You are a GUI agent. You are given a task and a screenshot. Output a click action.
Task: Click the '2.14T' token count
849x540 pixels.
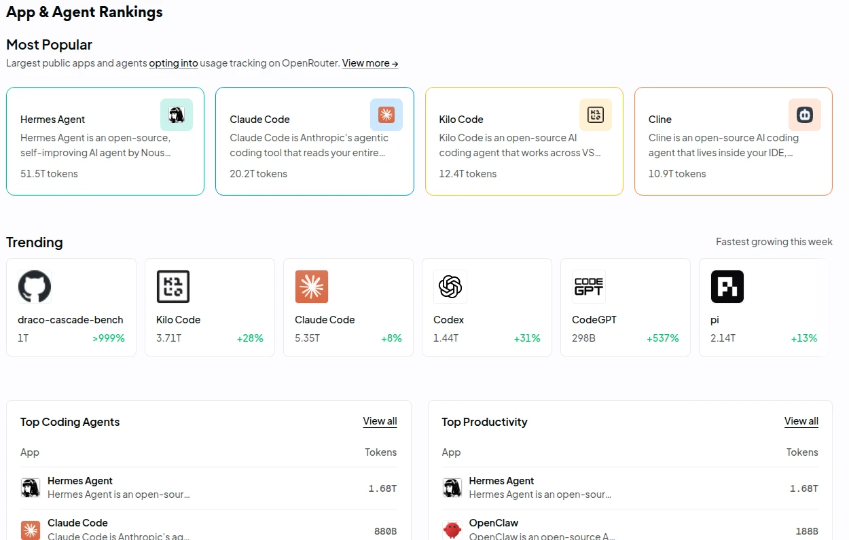pyautogui.click(x=723, y=338)
